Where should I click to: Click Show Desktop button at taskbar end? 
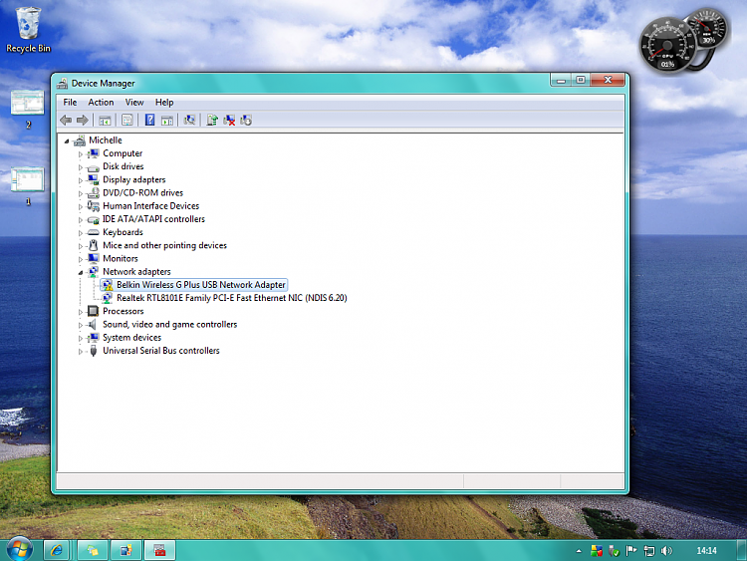pyautogui.click(x=742, y=550)
